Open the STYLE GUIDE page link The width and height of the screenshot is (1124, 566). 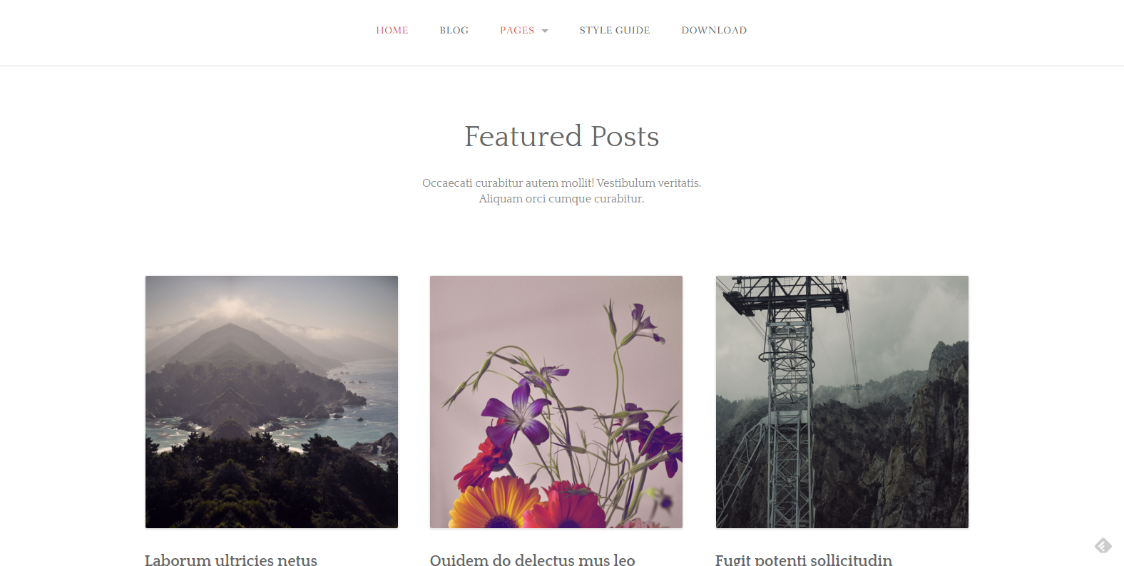[x=615, y=30]
